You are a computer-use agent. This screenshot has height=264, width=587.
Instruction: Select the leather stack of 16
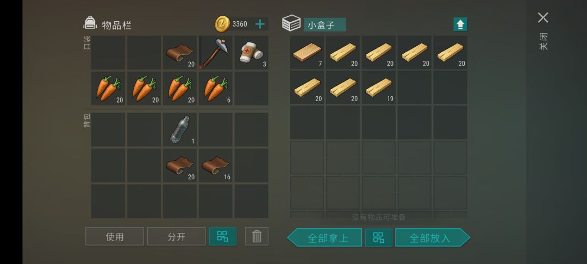click(x=216, y=166)
